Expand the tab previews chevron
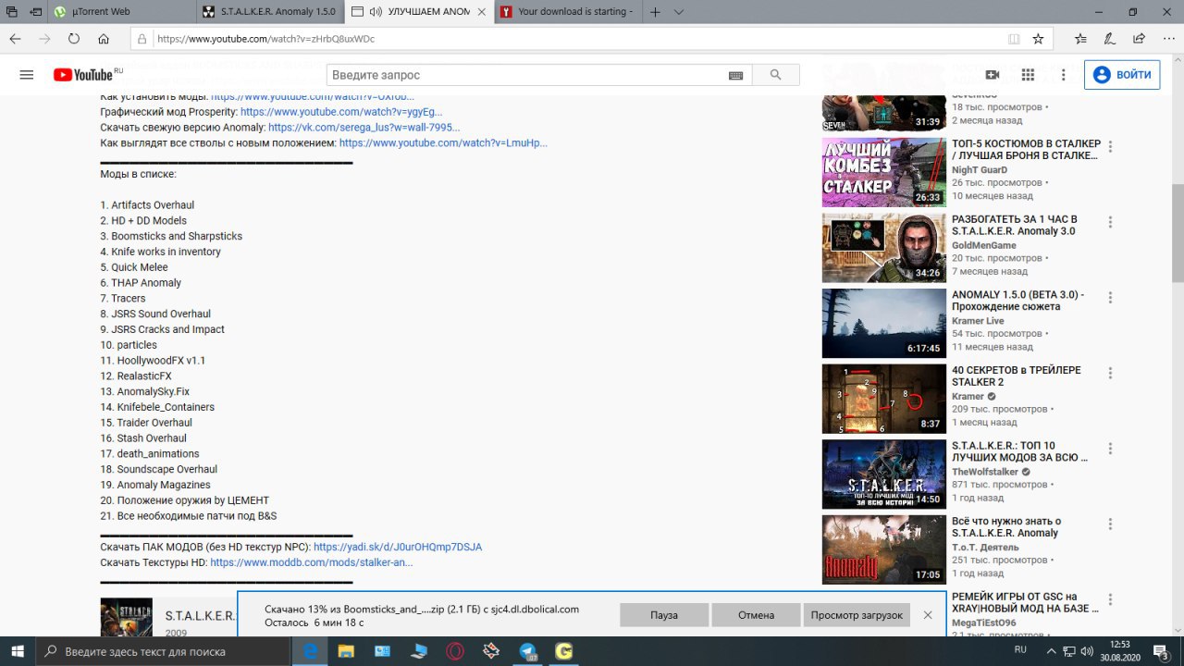Screen dimensions: 1184x666 pos(679,12)
